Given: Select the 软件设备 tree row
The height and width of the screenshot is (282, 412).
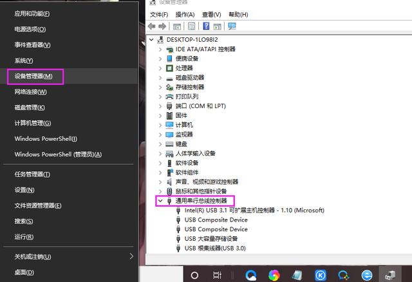Looking at the screenshot, I should [187, 163].
